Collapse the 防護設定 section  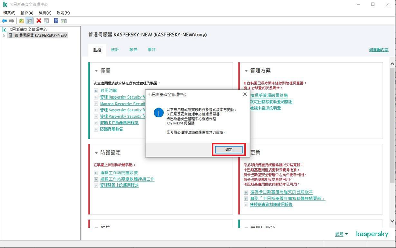[96, 153]
